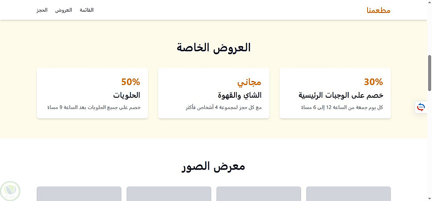
Task: Open the leftmost gallery thumbnail
Action: point(79,194)
